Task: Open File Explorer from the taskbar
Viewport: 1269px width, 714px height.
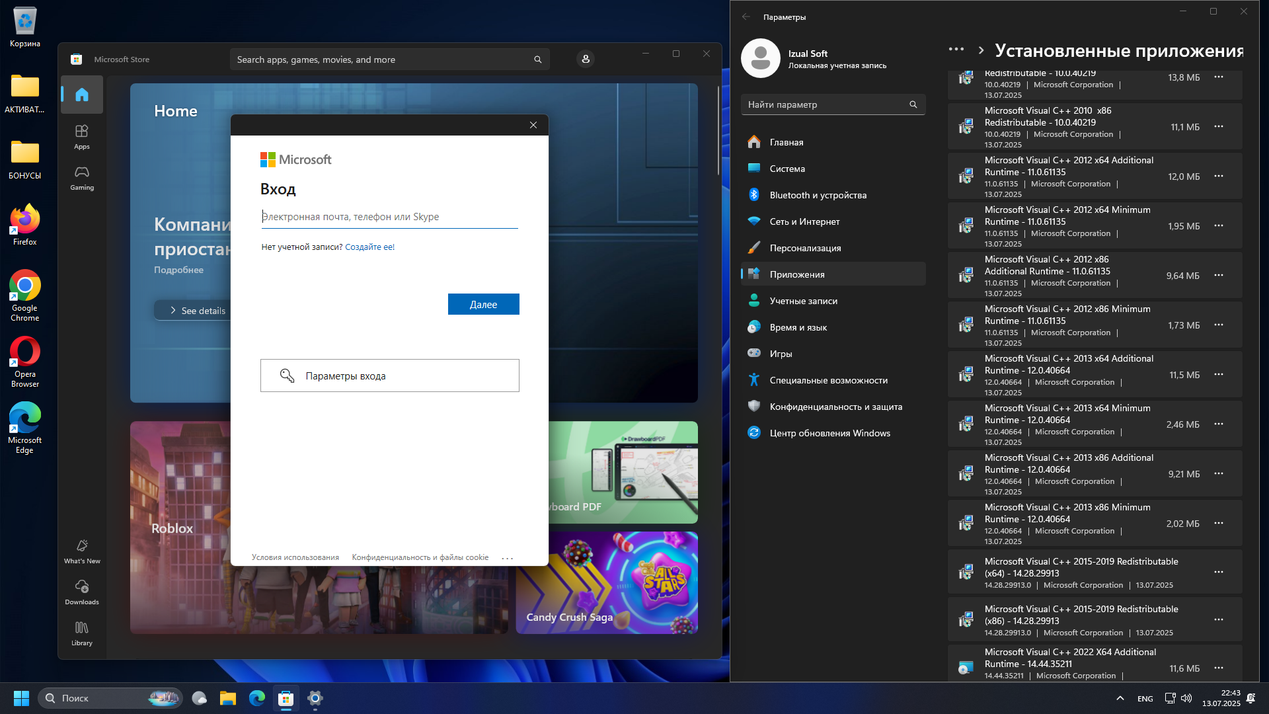Action: [228, 698]
